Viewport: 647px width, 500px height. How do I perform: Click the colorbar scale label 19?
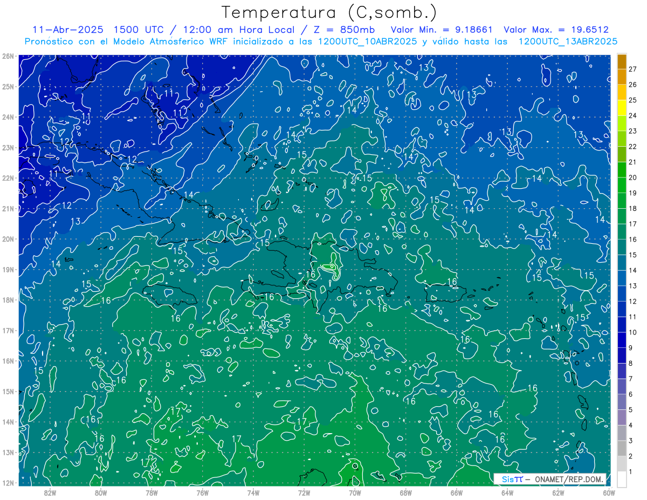pos(633,193)
